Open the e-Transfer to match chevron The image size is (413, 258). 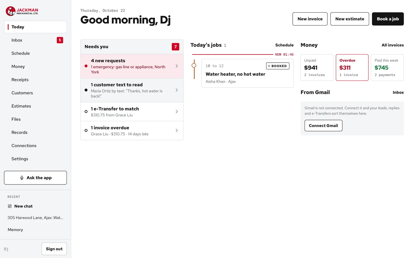coord(177,111)
